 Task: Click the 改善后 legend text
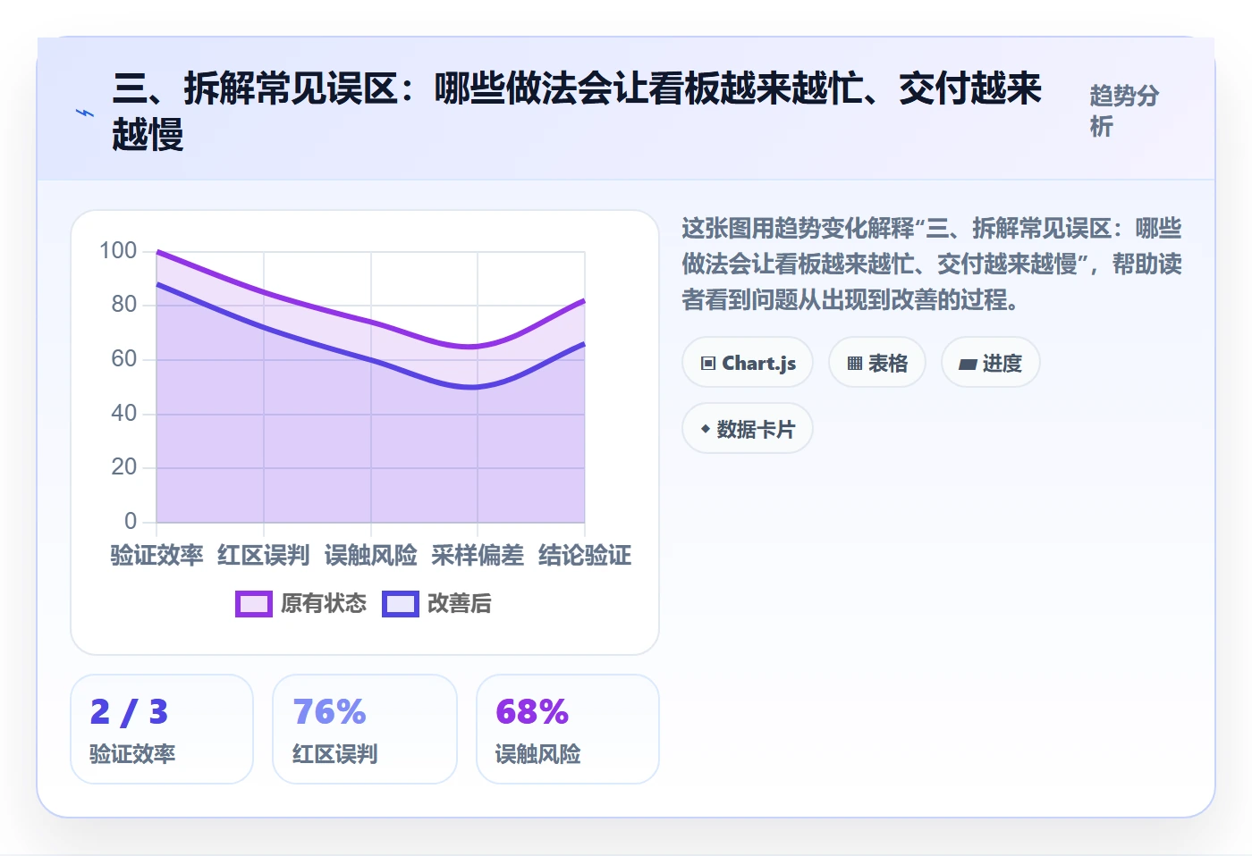click(460, 604)
